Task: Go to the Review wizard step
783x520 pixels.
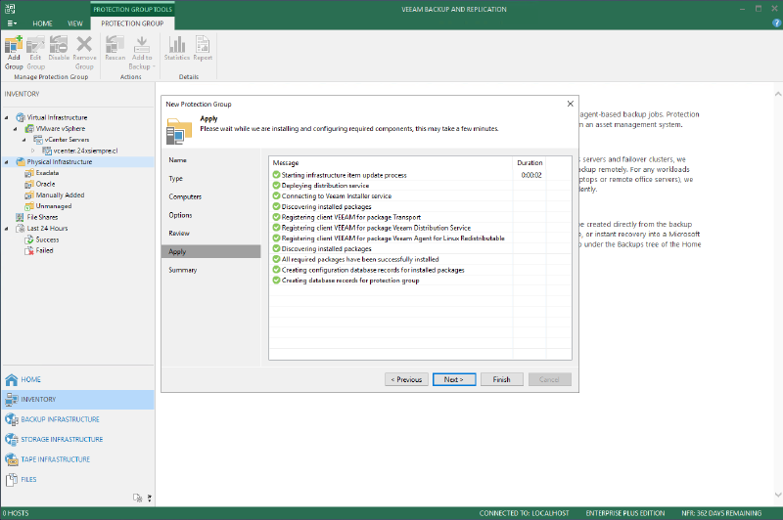Action: coord(179,233)
